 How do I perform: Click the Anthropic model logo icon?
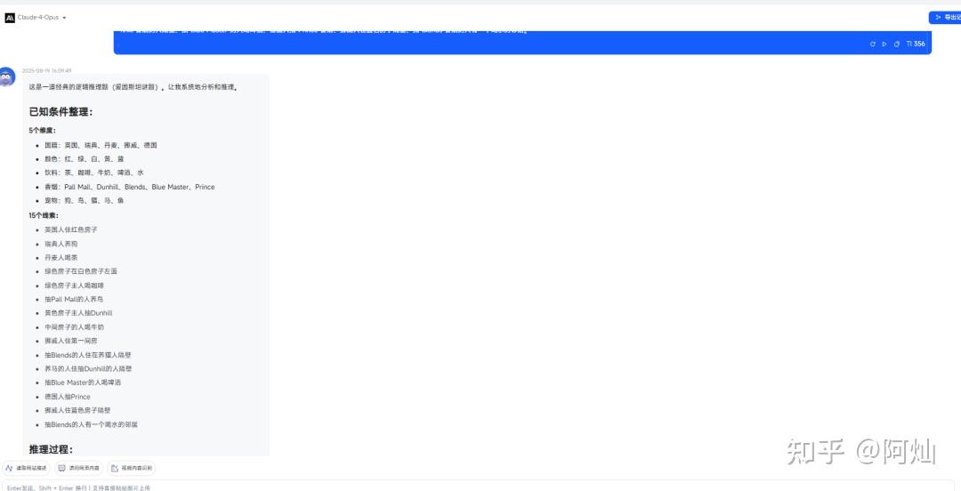[x=10, y=18]
